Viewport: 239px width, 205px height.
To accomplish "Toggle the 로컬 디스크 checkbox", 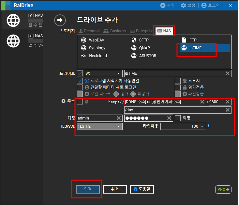I will (80, 94).
